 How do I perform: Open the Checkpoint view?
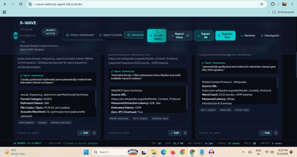click(270, 36)
